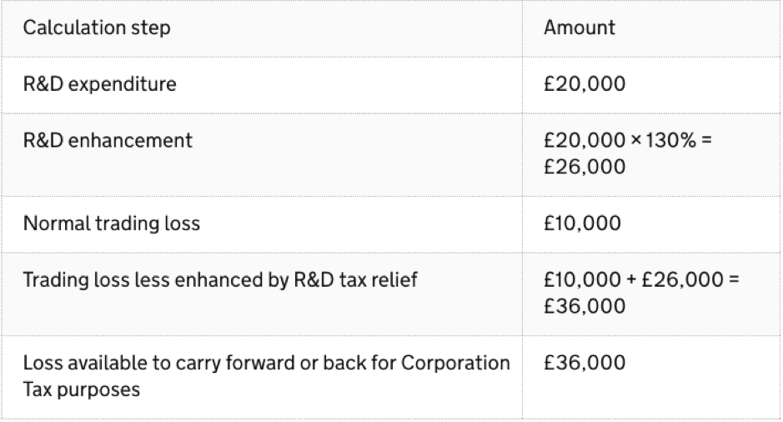Click the word 'Corporation' in the last row

click(455, 363)
